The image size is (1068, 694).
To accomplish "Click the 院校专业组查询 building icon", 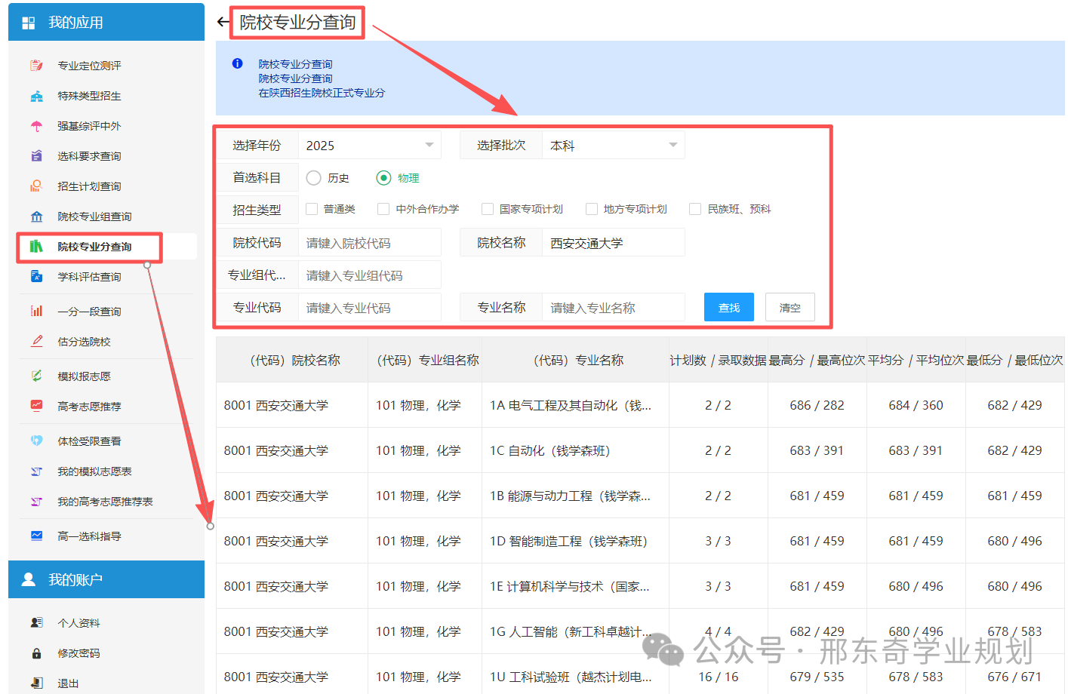I will (36, 216).
